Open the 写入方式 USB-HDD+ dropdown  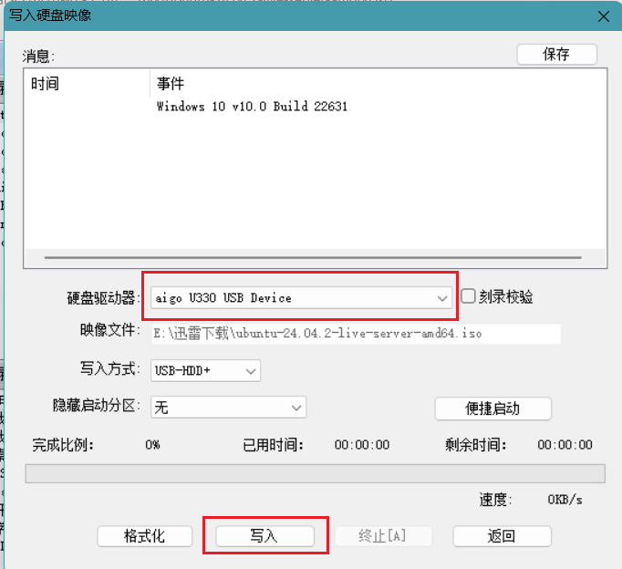click(205, 371)
